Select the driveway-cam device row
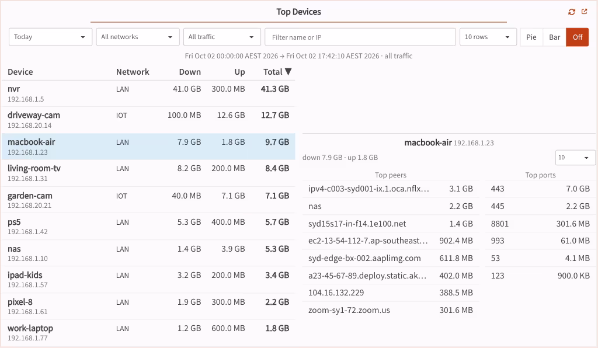598x348 pixels. (148, 120)
